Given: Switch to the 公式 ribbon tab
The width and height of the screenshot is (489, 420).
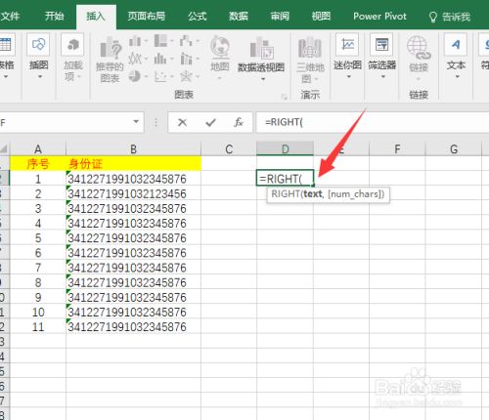Looking at the screenshot, I should (198, 16).
